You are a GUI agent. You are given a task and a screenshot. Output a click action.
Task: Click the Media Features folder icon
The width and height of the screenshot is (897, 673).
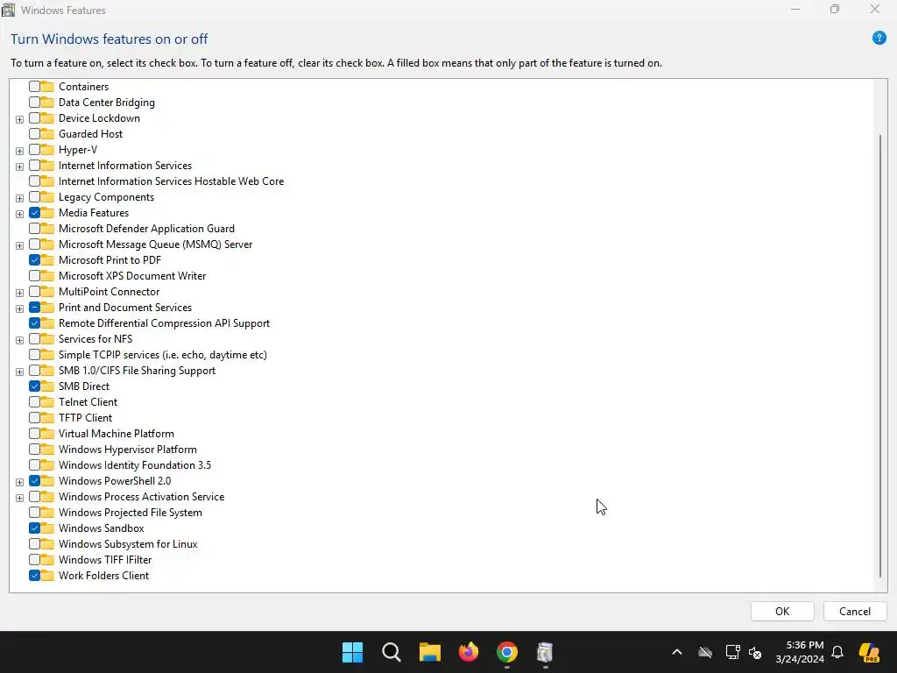[47, 212]
